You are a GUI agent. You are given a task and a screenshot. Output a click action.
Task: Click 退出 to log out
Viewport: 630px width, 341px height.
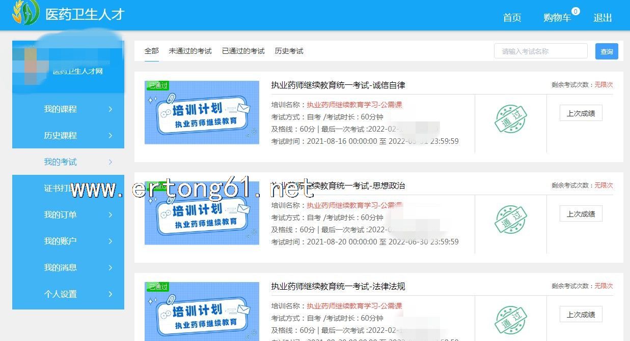[x=602, y=18]
